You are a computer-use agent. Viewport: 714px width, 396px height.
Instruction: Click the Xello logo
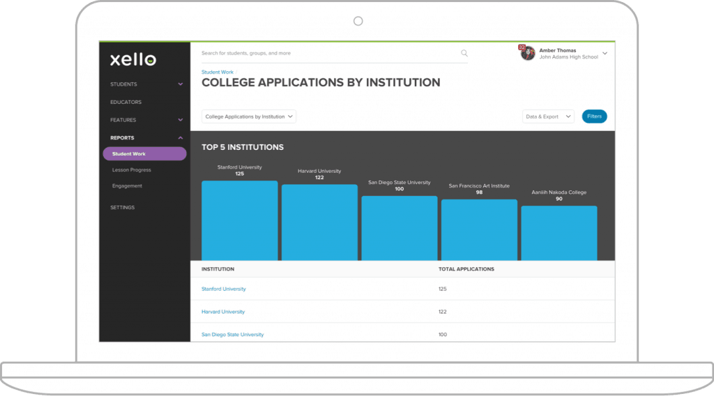coord(133,59)
